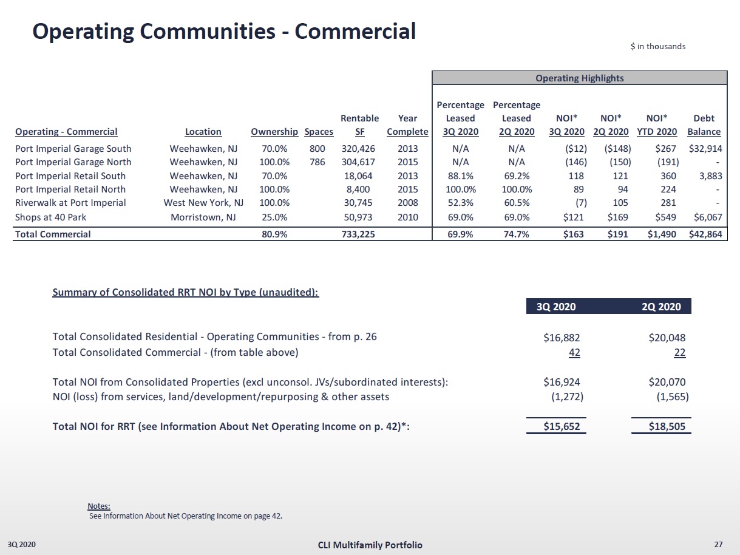Click the dark 3Q 2020 summary column header
Viewport: 740px width, 555px height.
556,307
